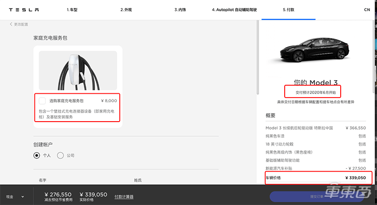Open the 付款计算器 link
The image size is (377, 205).
coord(124,197)
